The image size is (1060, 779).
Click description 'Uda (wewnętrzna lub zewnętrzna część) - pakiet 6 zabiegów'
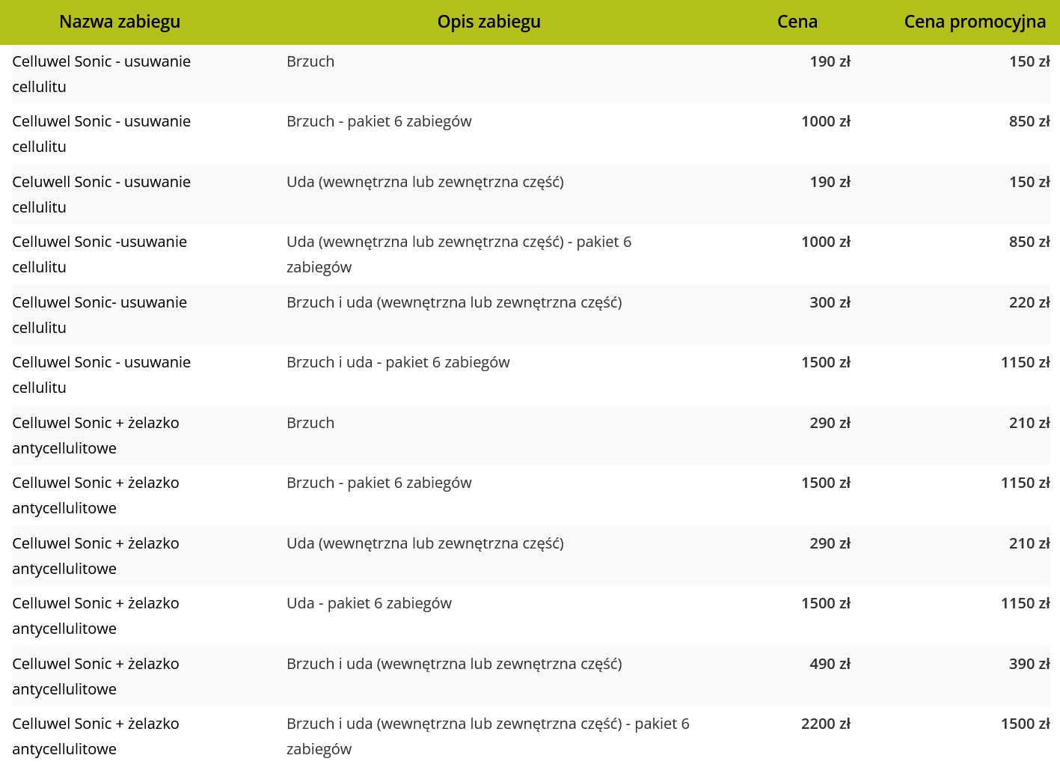click(459, 254)
